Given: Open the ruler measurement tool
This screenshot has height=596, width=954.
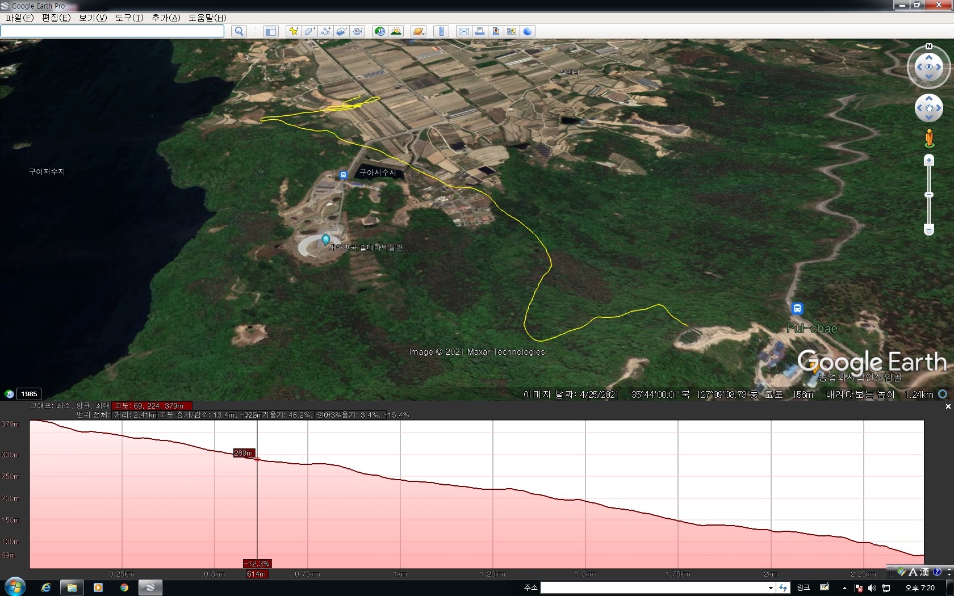Looking at the screenshot, I should pos(441,31).
